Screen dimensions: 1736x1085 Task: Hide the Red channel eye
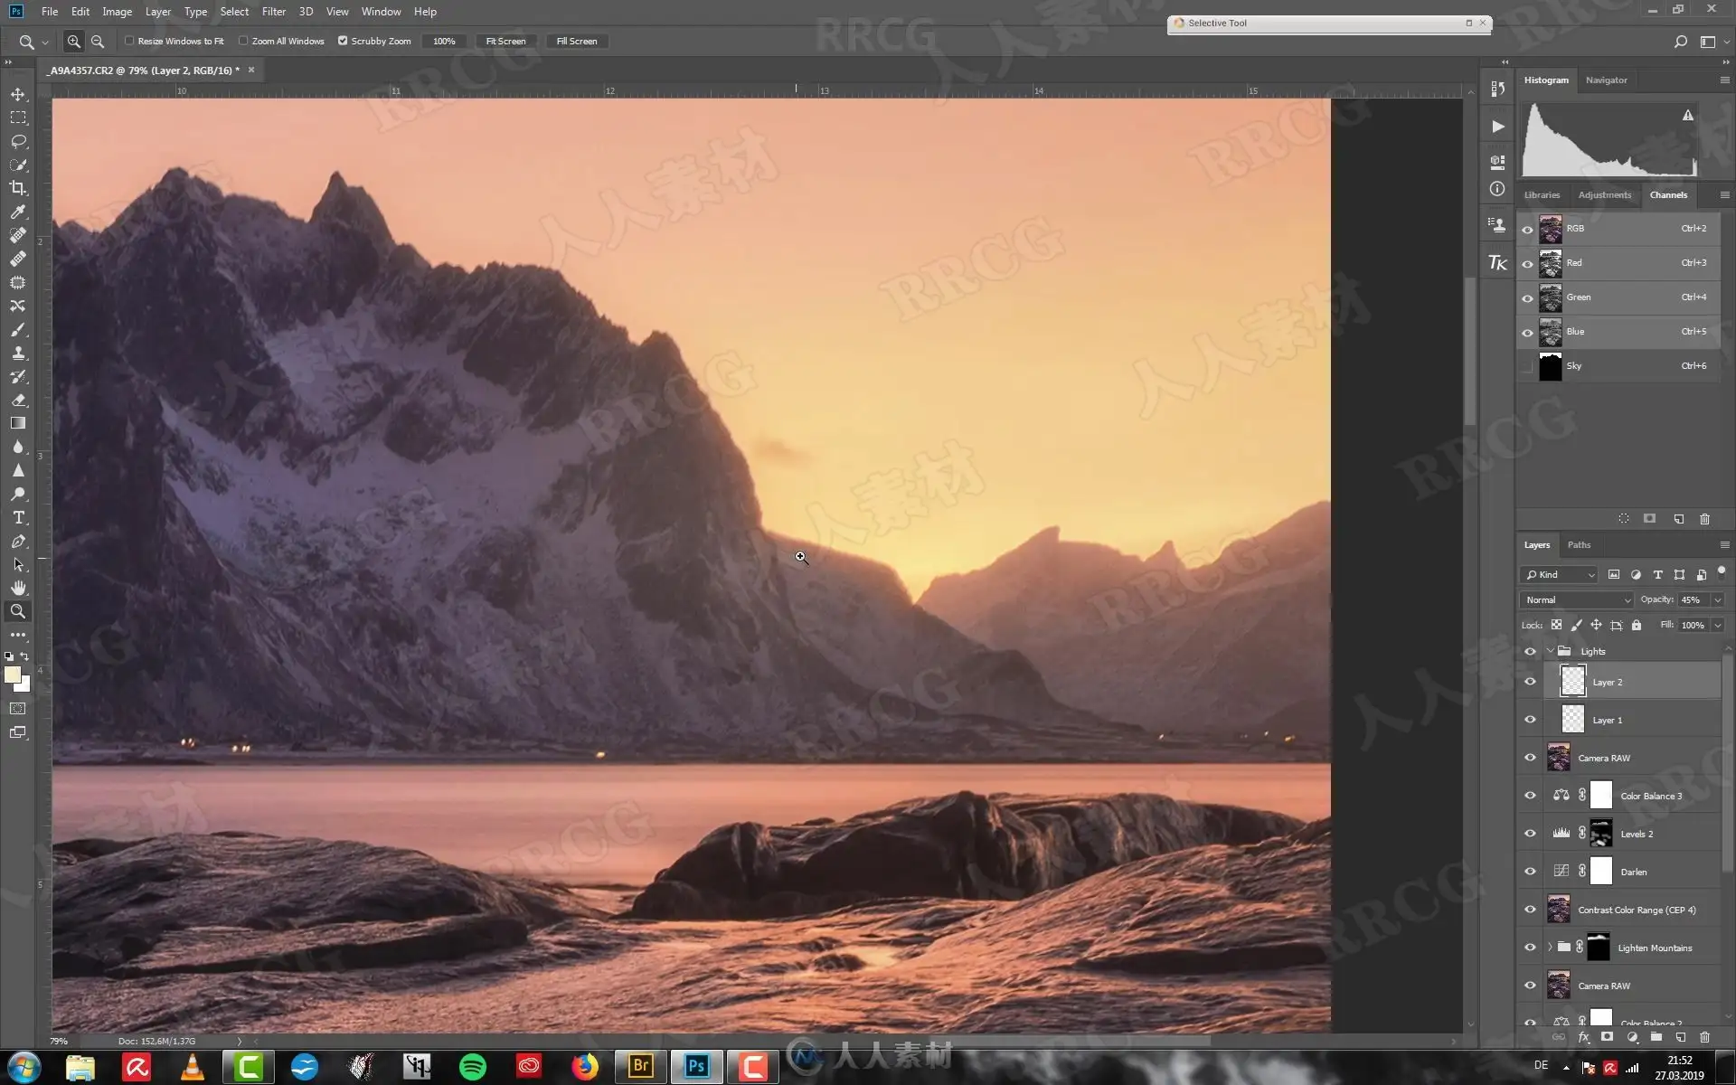[1528, 263]
